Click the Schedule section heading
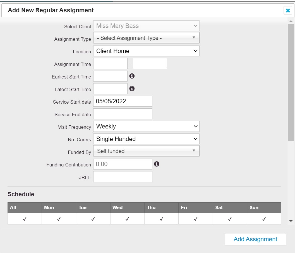The height and width of the screenshot is (253, 295). click(21, 194)
